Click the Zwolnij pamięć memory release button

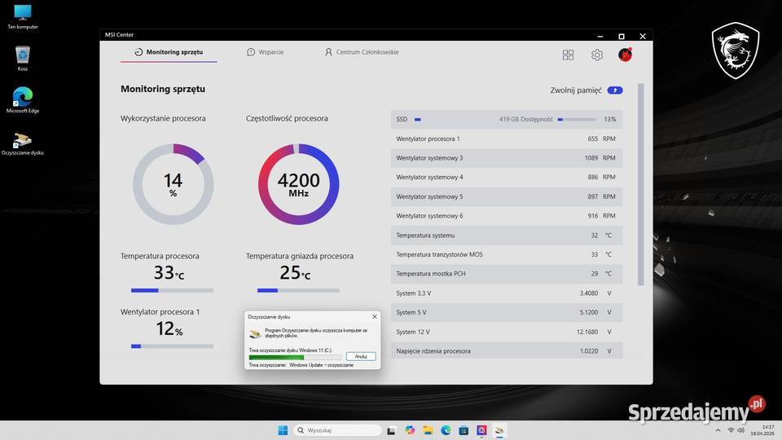coord(615,90)
